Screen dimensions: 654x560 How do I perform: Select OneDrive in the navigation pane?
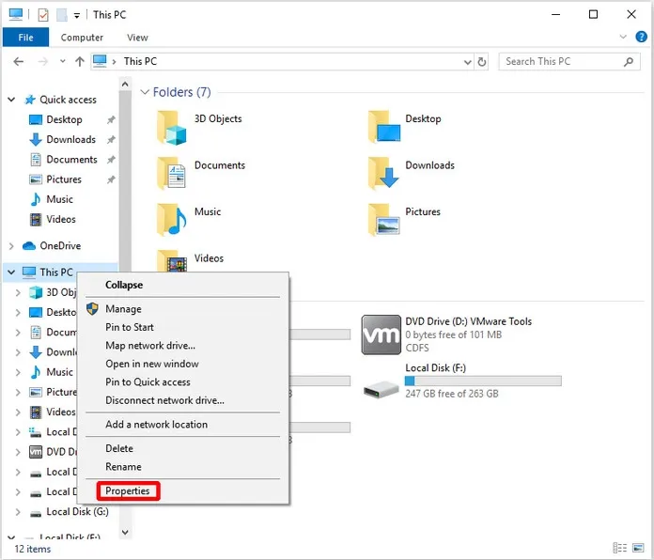click(x=60, y=246)
